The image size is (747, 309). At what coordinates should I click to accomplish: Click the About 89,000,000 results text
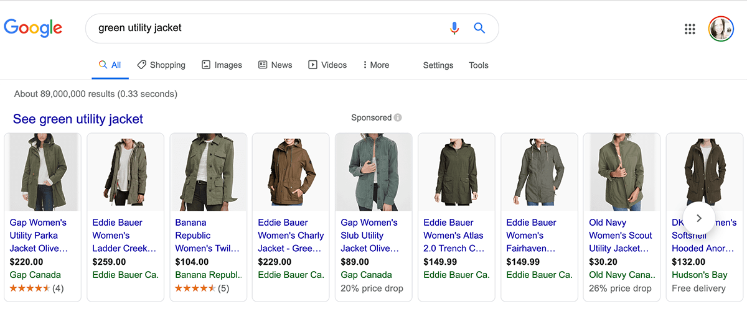[x=95, y=94]
